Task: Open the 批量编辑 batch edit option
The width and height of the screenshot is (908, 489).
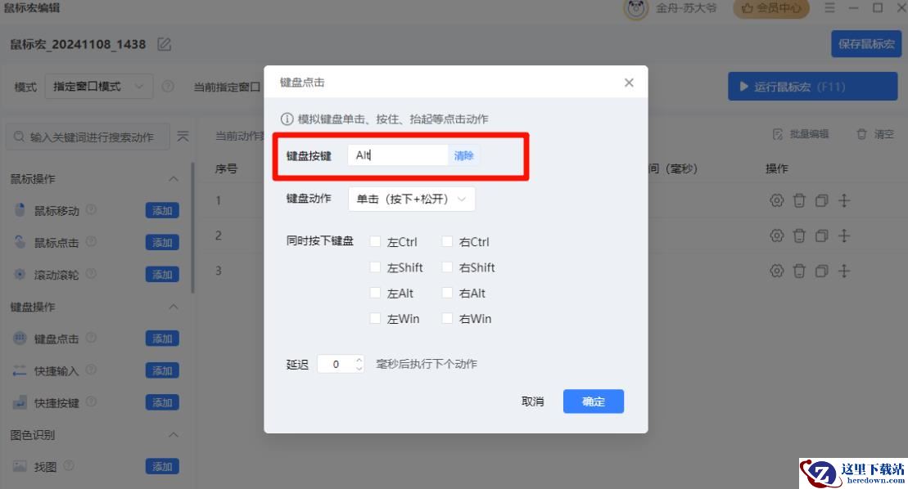Action: point(801,134)
